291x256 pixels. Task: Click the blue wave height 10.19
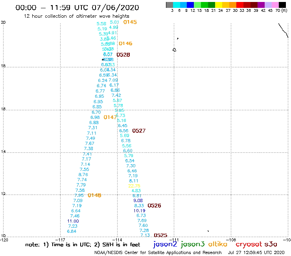139,211
